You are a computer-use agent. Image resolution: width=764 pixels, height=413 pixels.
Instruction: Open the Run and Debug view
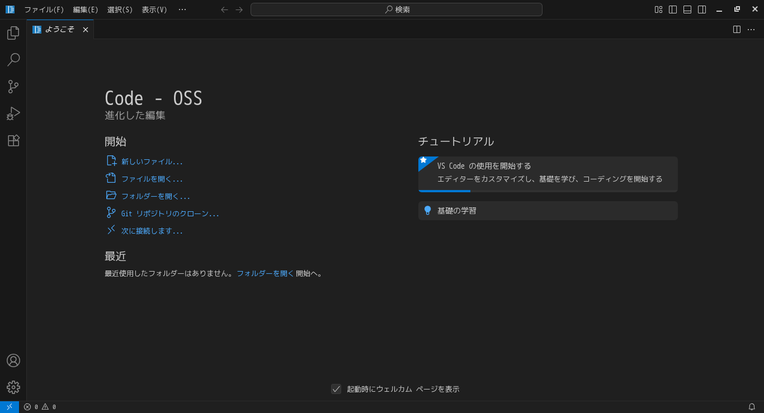point(13,113)
